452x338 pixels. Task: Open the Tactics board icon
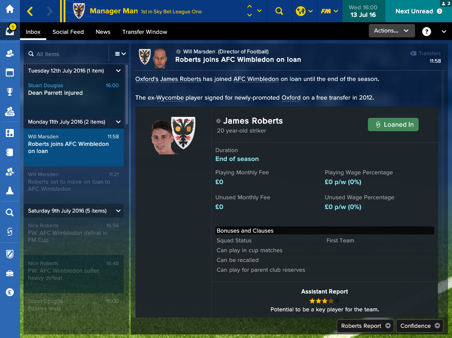(x=10, y=133)
